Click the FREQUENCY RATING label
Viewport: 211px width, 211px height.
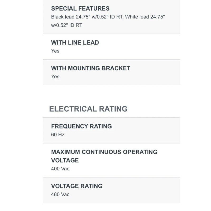[81, 126]
